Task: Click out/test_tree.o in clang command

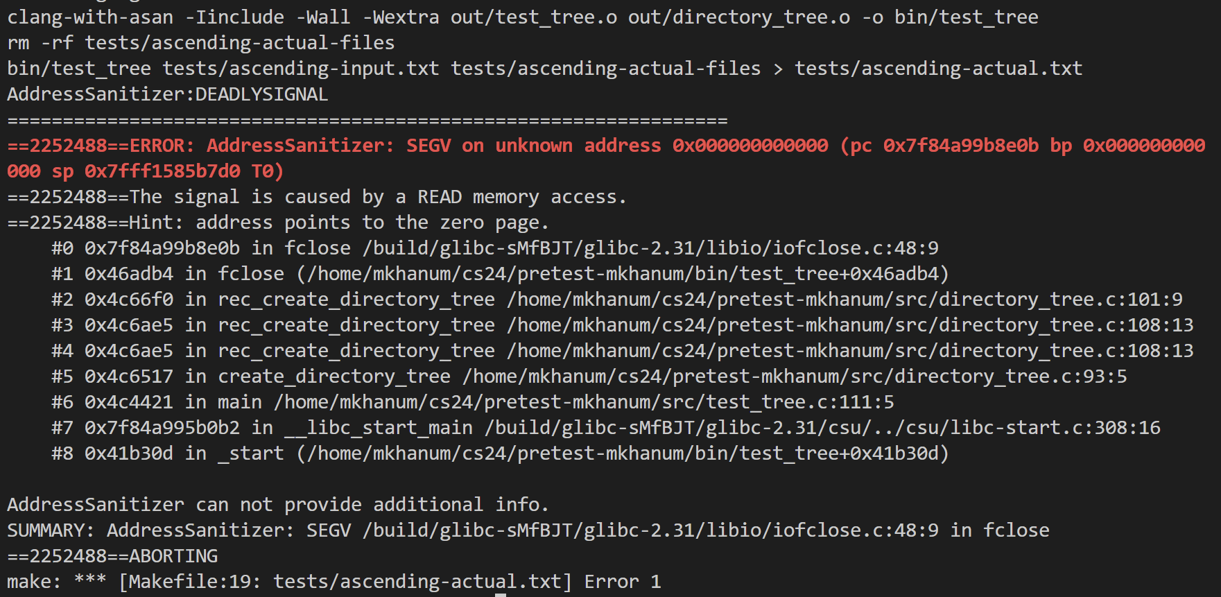Action: (x=533, y=17)
